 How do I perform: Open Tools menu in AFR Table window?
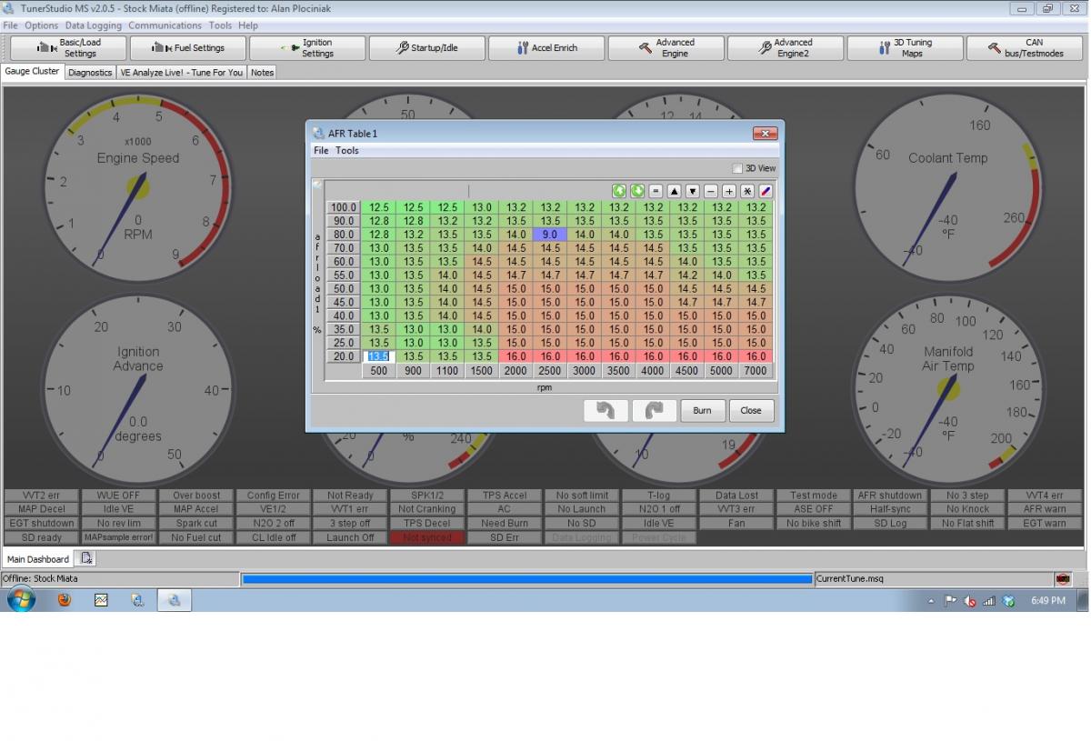click(347, 150)
